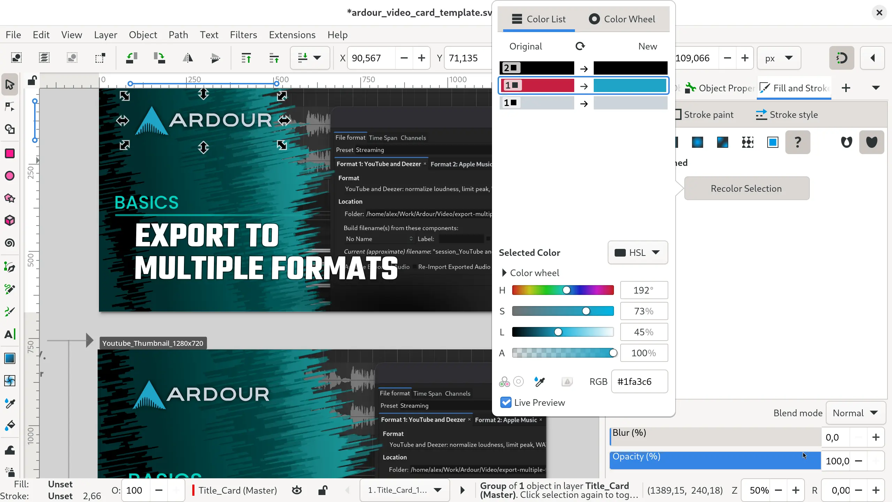Select the Shape Builder tool
The width and height of the screenshot is (892, 502).
tap(10, 129)
